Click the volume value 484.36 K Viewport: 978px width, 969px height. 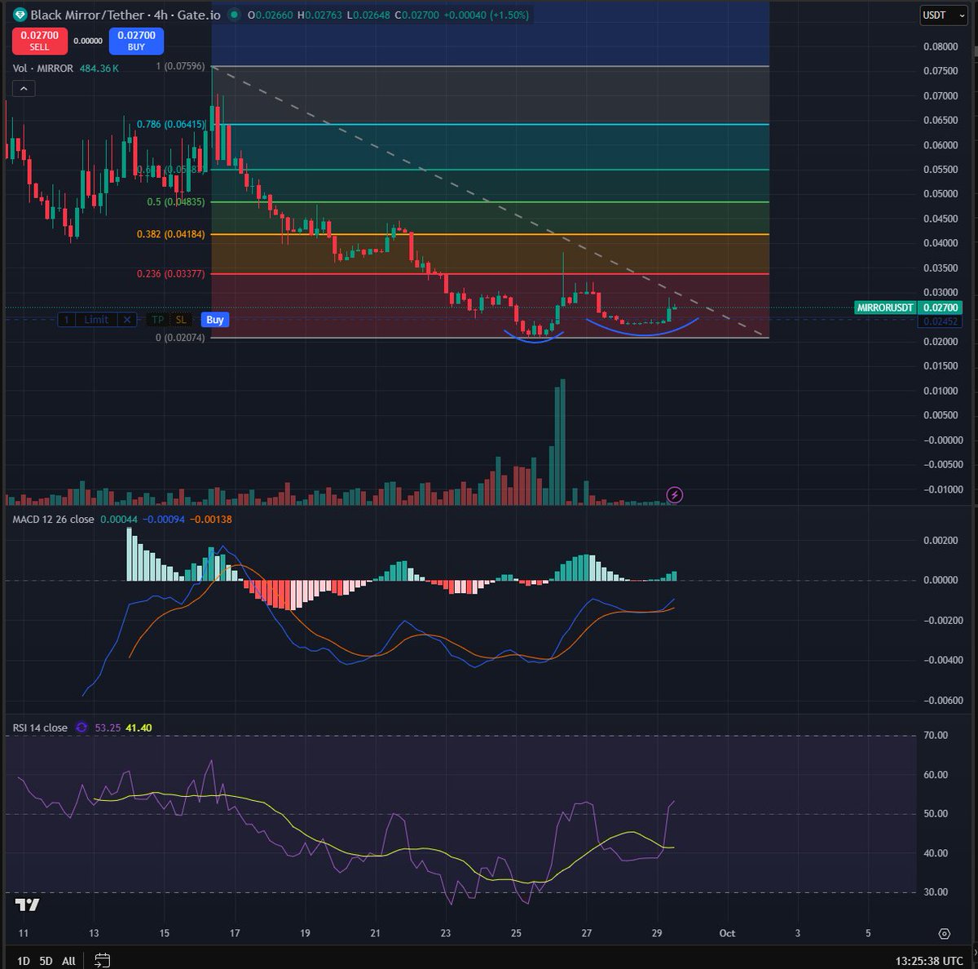click(x=99, y=69)
